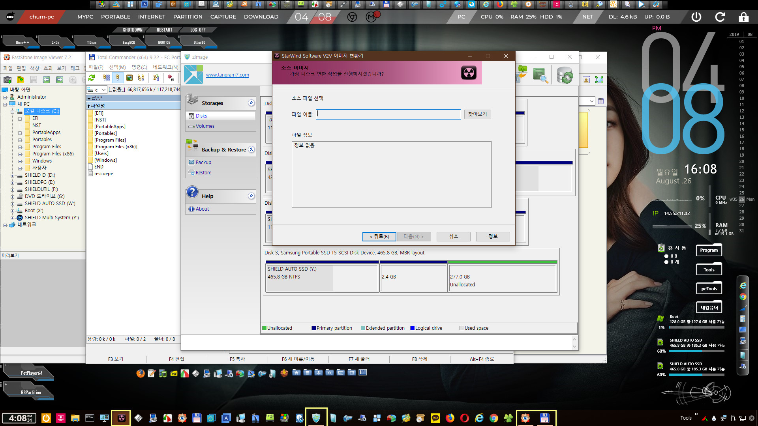
Task: Open Total Commander 명령(C) menu
Action: click(x=139, y=67)
